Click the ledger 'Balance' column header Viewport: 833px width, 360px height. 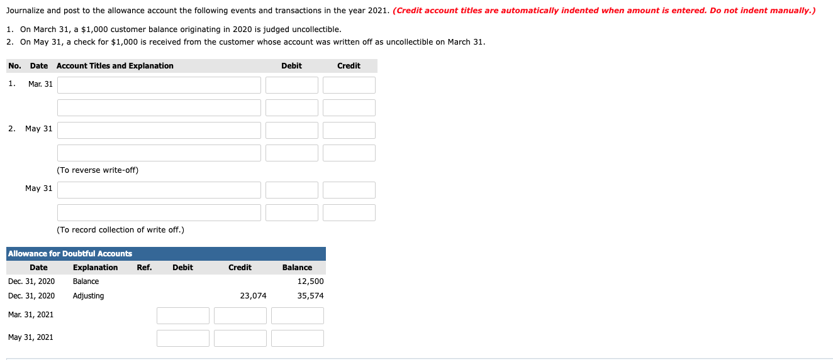[x=297, y=268]
